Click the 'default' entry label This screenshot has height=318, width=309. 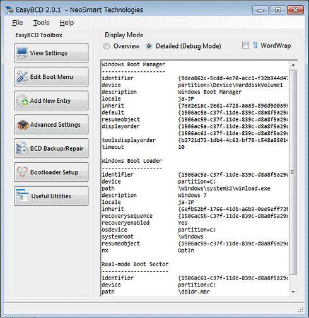click(x=113, y=112)
